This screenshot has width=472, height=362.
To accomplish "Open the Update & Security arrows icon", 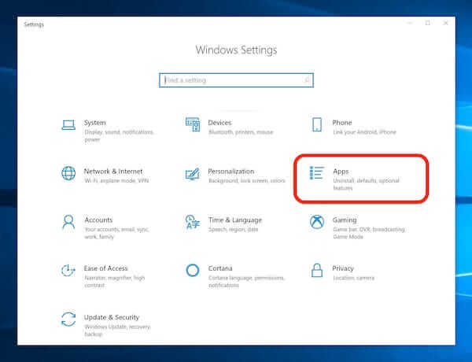I will (68, 320).
